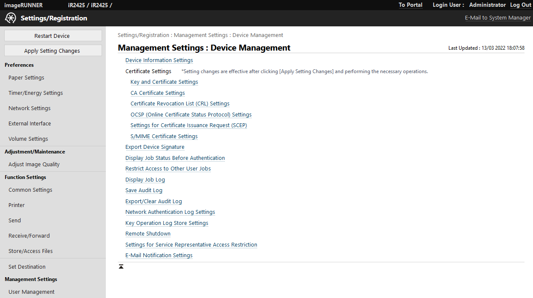Open the To Portal link
The width and height of the screenshot is (533, 298).
410,5
